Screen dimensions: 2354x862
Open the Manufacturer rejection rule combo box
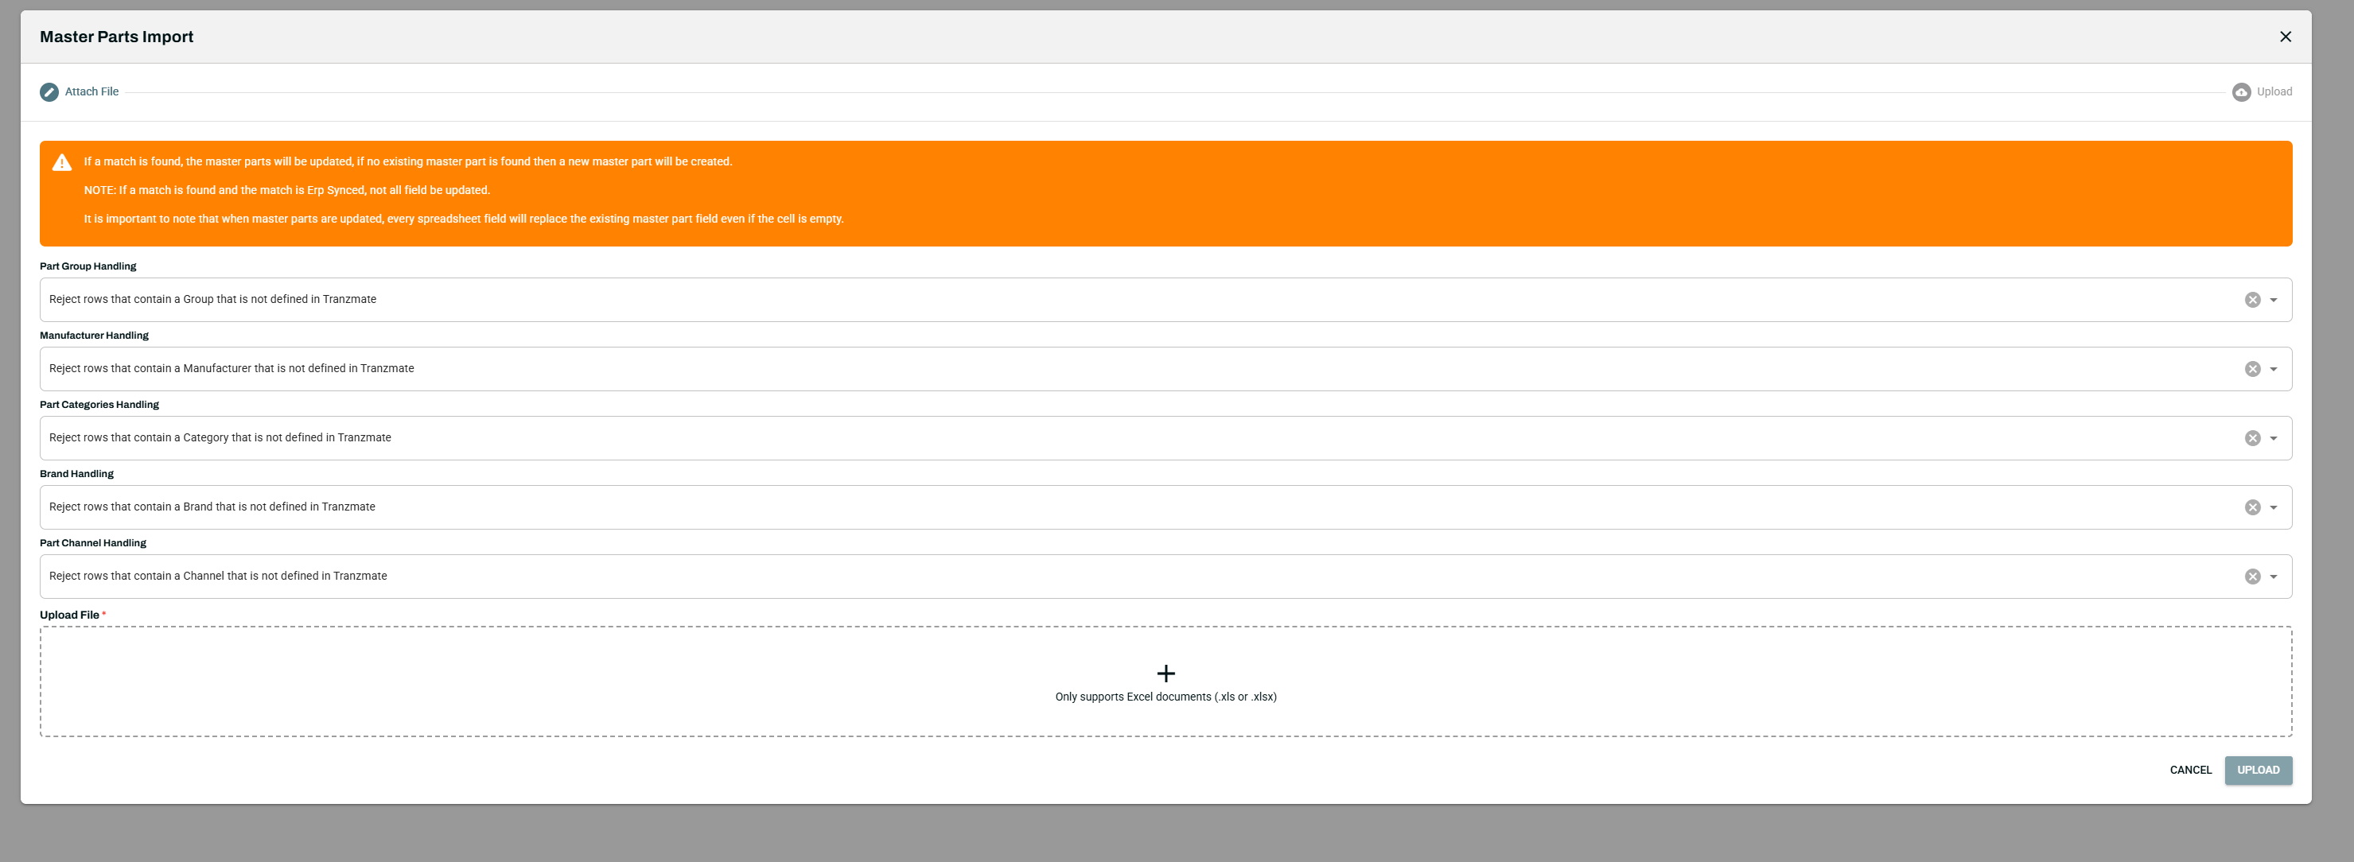[1165, 369]
